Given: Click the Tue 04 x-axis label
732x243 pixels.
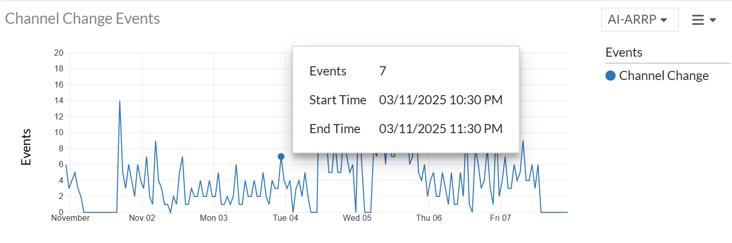Looking at the screenshot, I should [286, 218].
